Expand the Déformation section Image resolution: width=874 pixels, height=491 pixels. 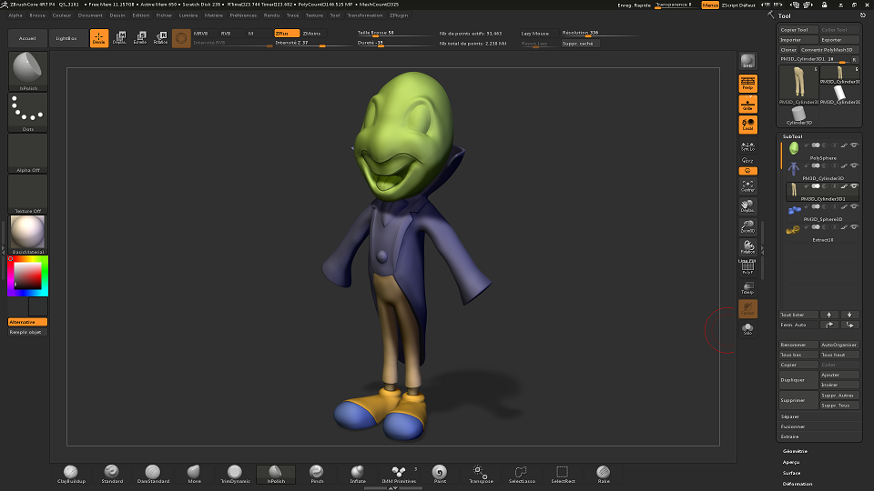point(798,484)
